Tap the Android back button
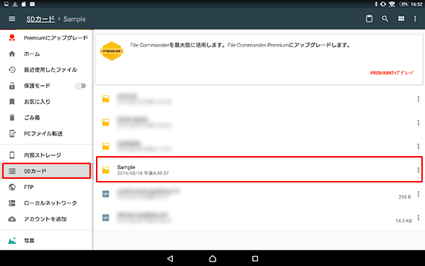Image resolution: width=425 pixels, height=266 pixels. coord(170,259)
